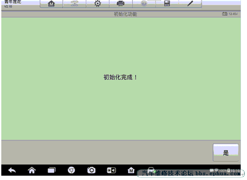247x180 pixels.
Task: Click the 初始化功能 title bar
Action: 121,14
